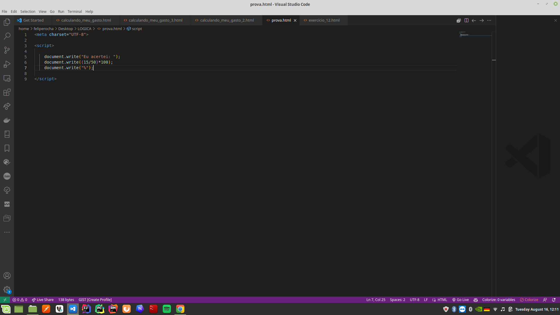Screen dimensions: 560x315
Task: Close the prova.html tab
Action: [295, 20]
